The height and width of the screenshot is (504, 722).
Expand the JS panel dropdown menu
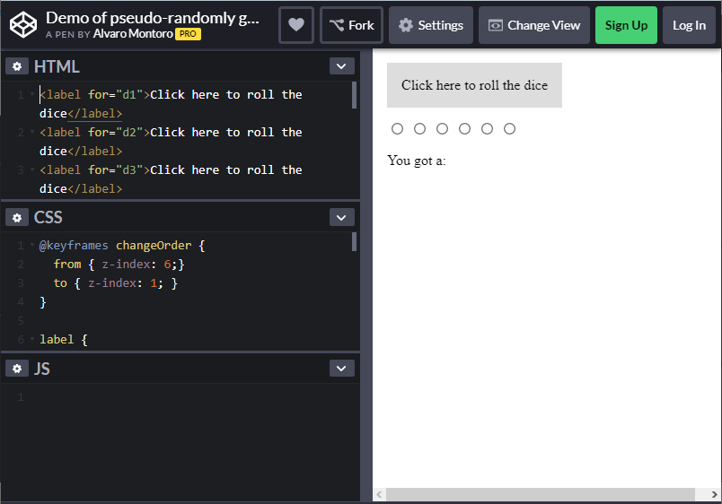pos(341,369)
